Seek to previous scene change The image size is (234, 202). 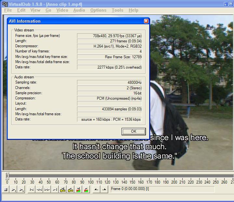(78, 189)
